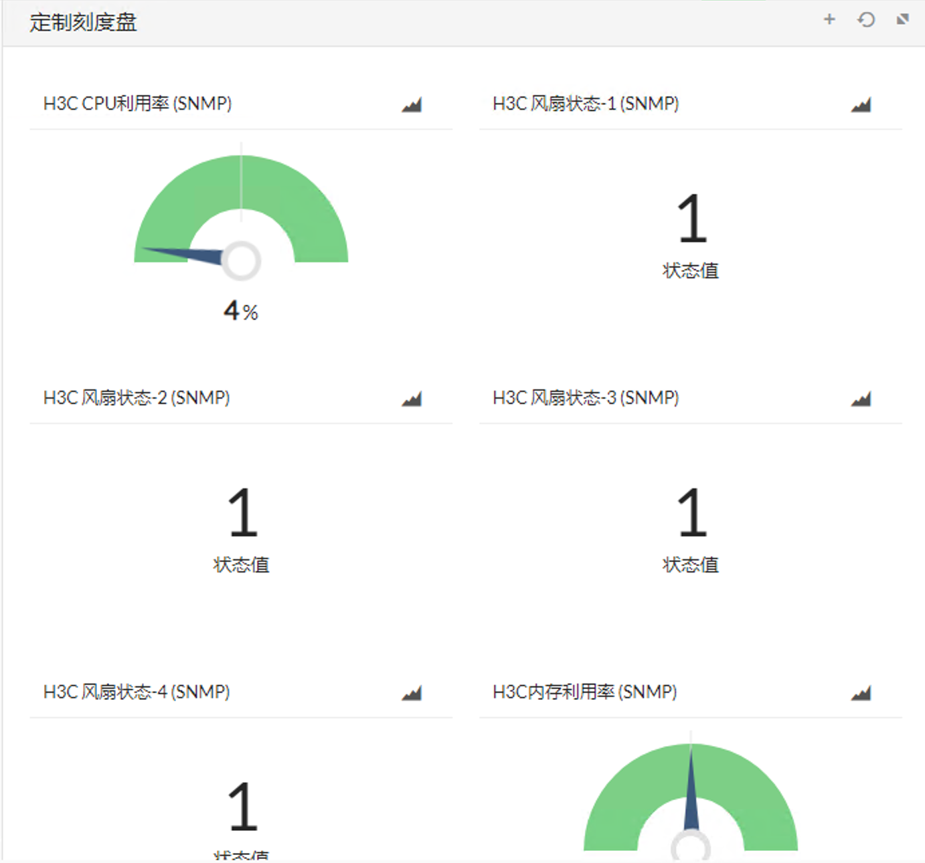Click the H3C 风扇状态-3 (SNMP) title

click(586, 398)
